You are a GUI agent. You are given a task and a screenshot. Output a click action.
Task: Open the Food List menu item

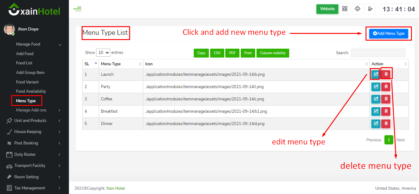24,63
